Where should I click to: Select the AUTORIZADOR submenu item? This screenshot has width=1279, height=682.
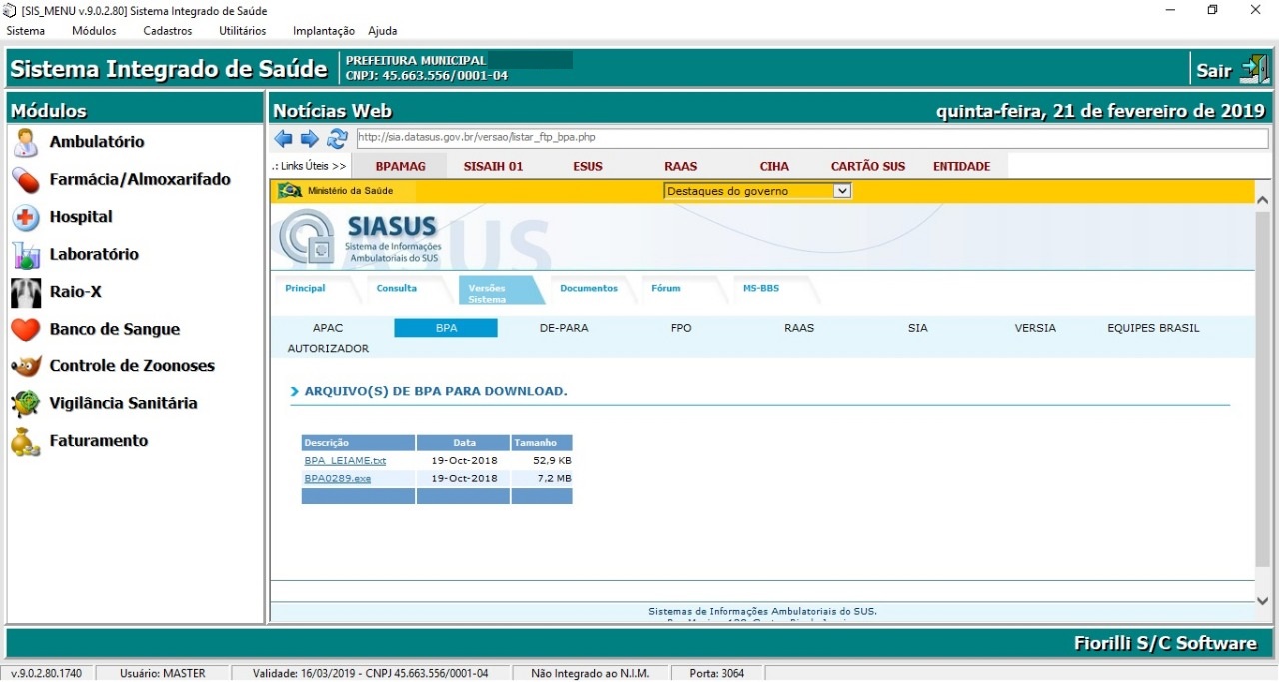click(328, 349)
